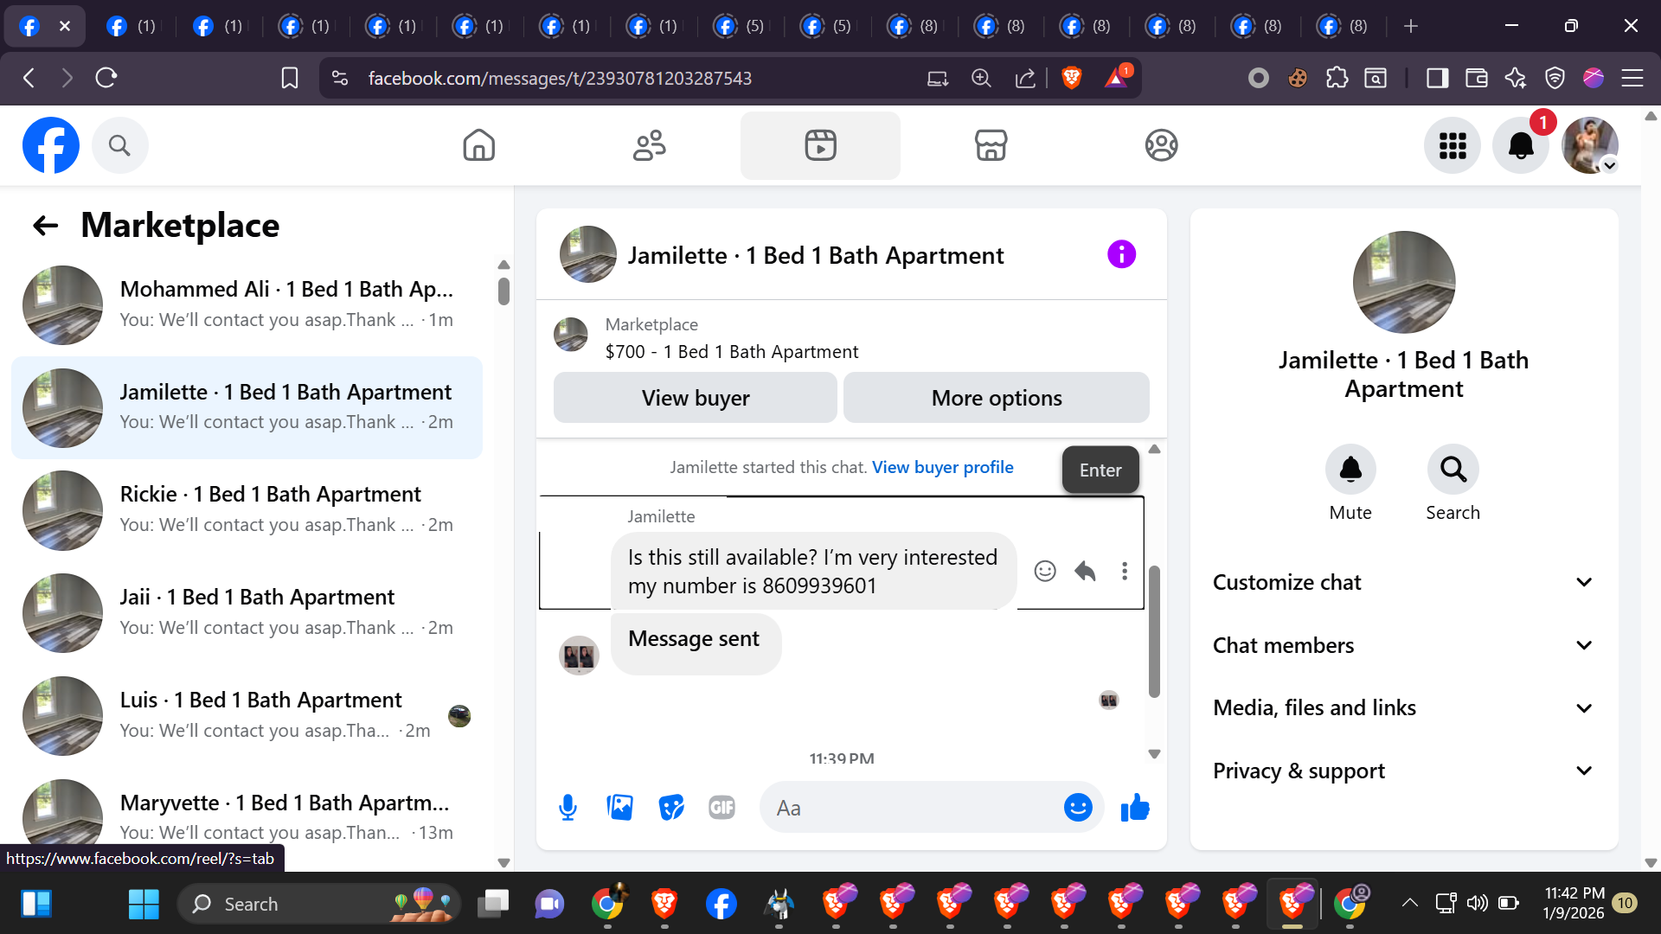This screenshot has height=934, width=1661.
Task: Click the Aa message input field
Action: [908, 808]
